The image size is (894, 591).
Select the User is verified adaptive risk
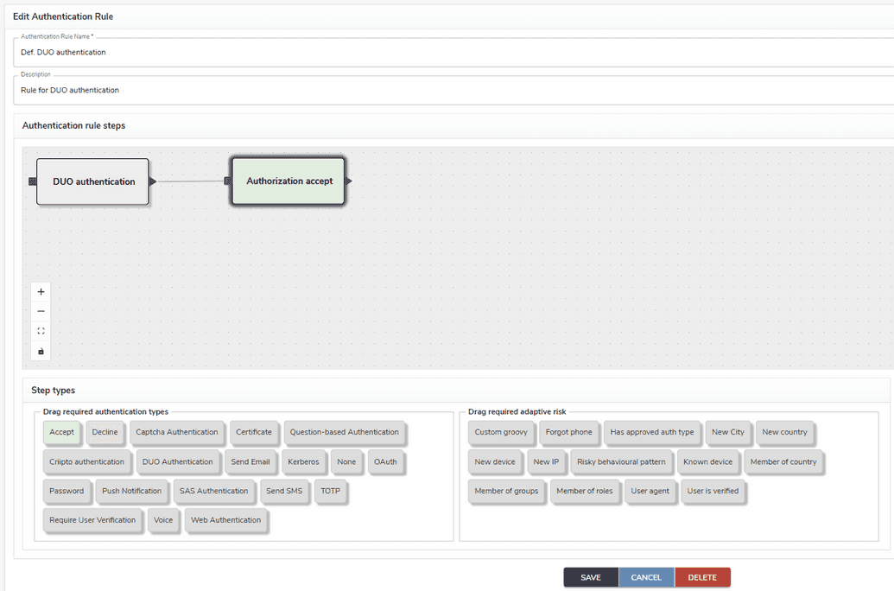pyautogui.click(x=713, y=491)
